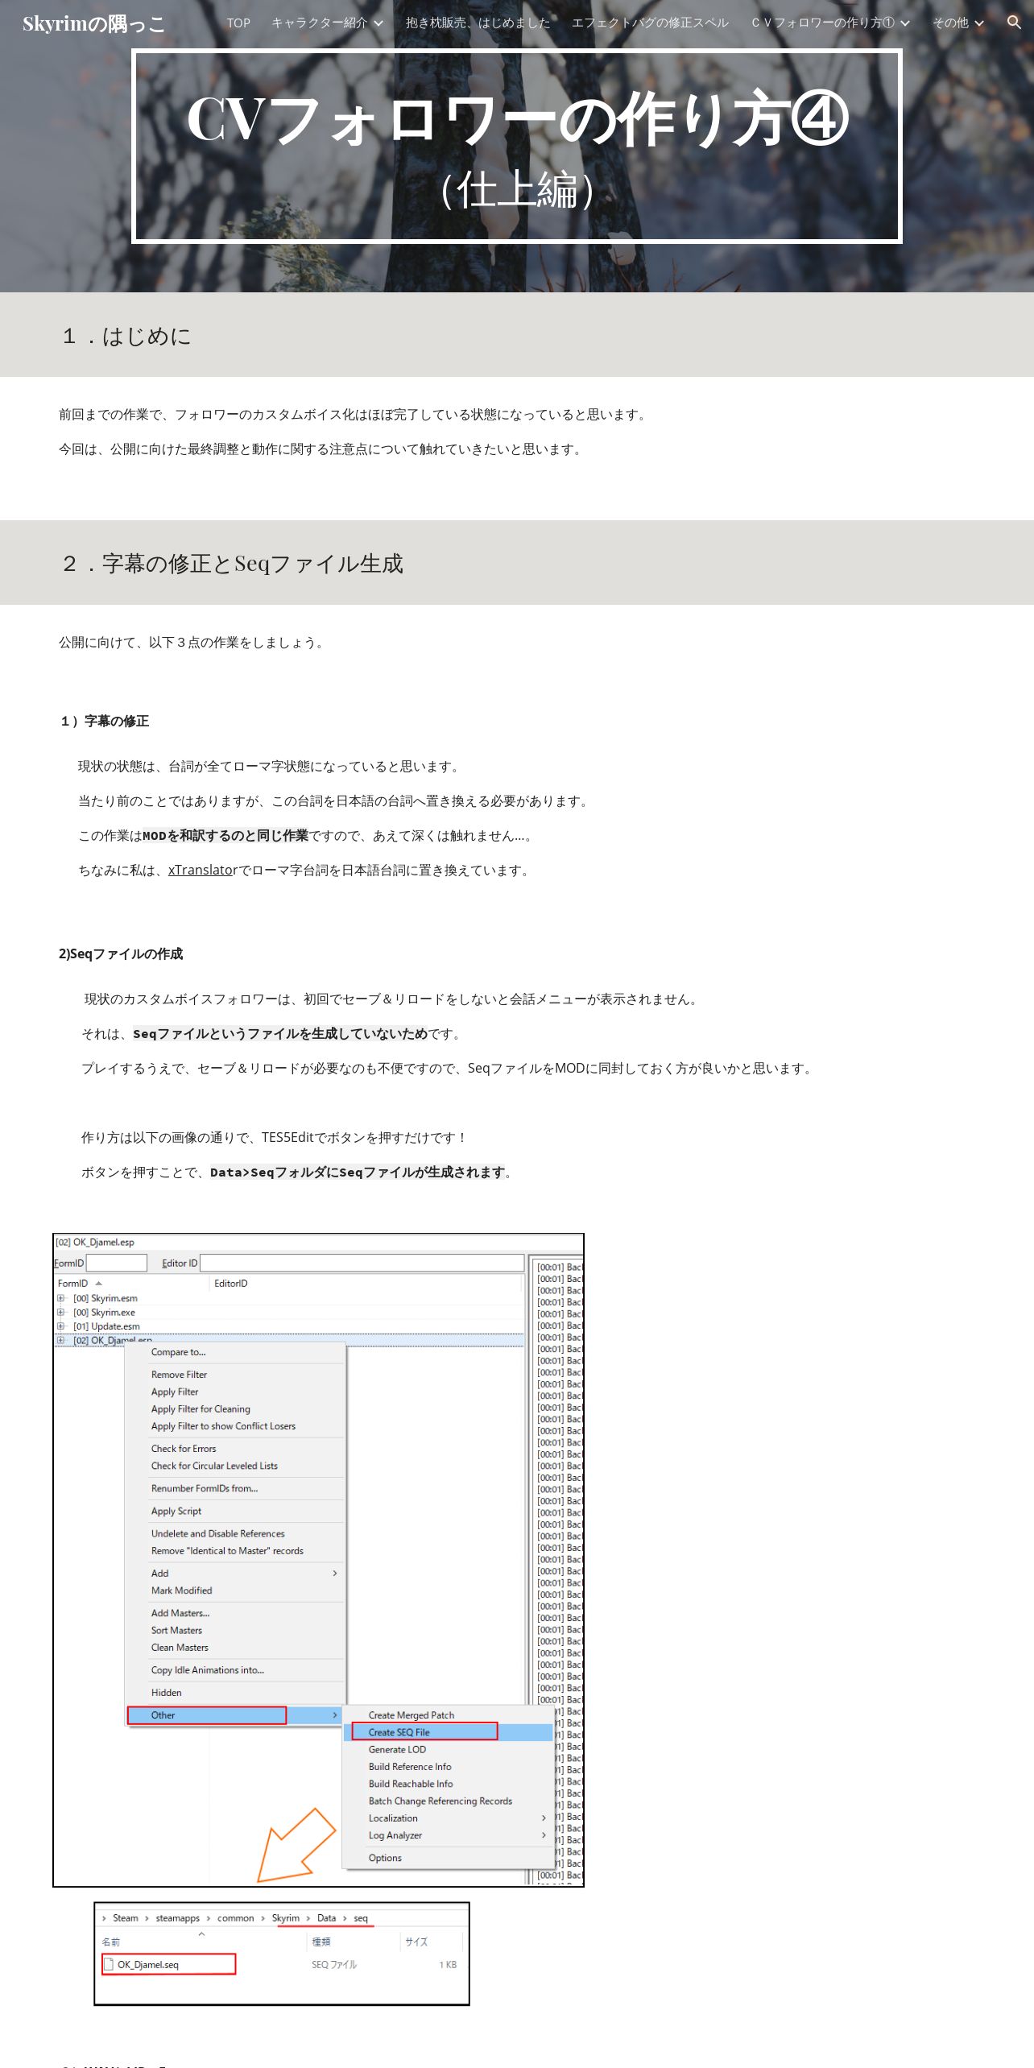The image size is (1034, 2068).
Task: Click bold text MODを和訳するのと同じ作業
Action: pos(225,835)
